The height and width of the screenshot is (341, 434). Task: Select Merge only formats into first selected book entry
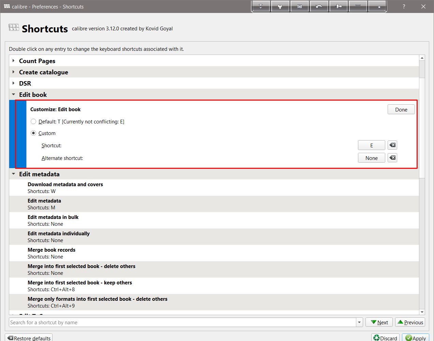coord(214,302)
